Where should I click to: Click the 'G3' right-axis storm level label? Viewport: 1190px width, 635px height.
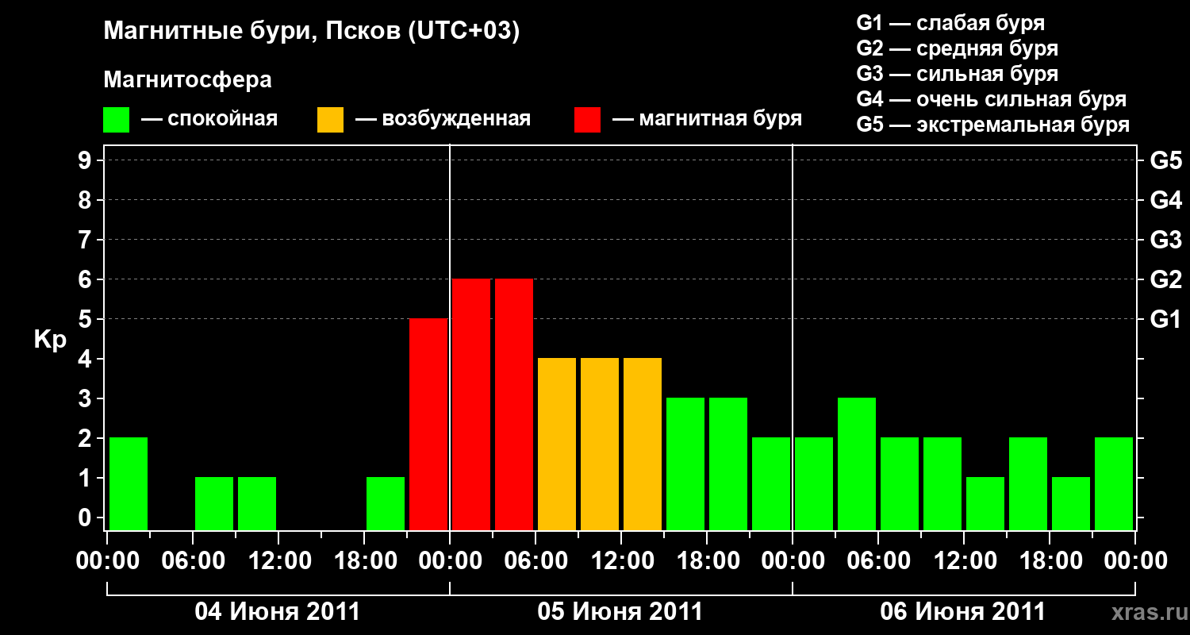click(x=1166, y=240)
